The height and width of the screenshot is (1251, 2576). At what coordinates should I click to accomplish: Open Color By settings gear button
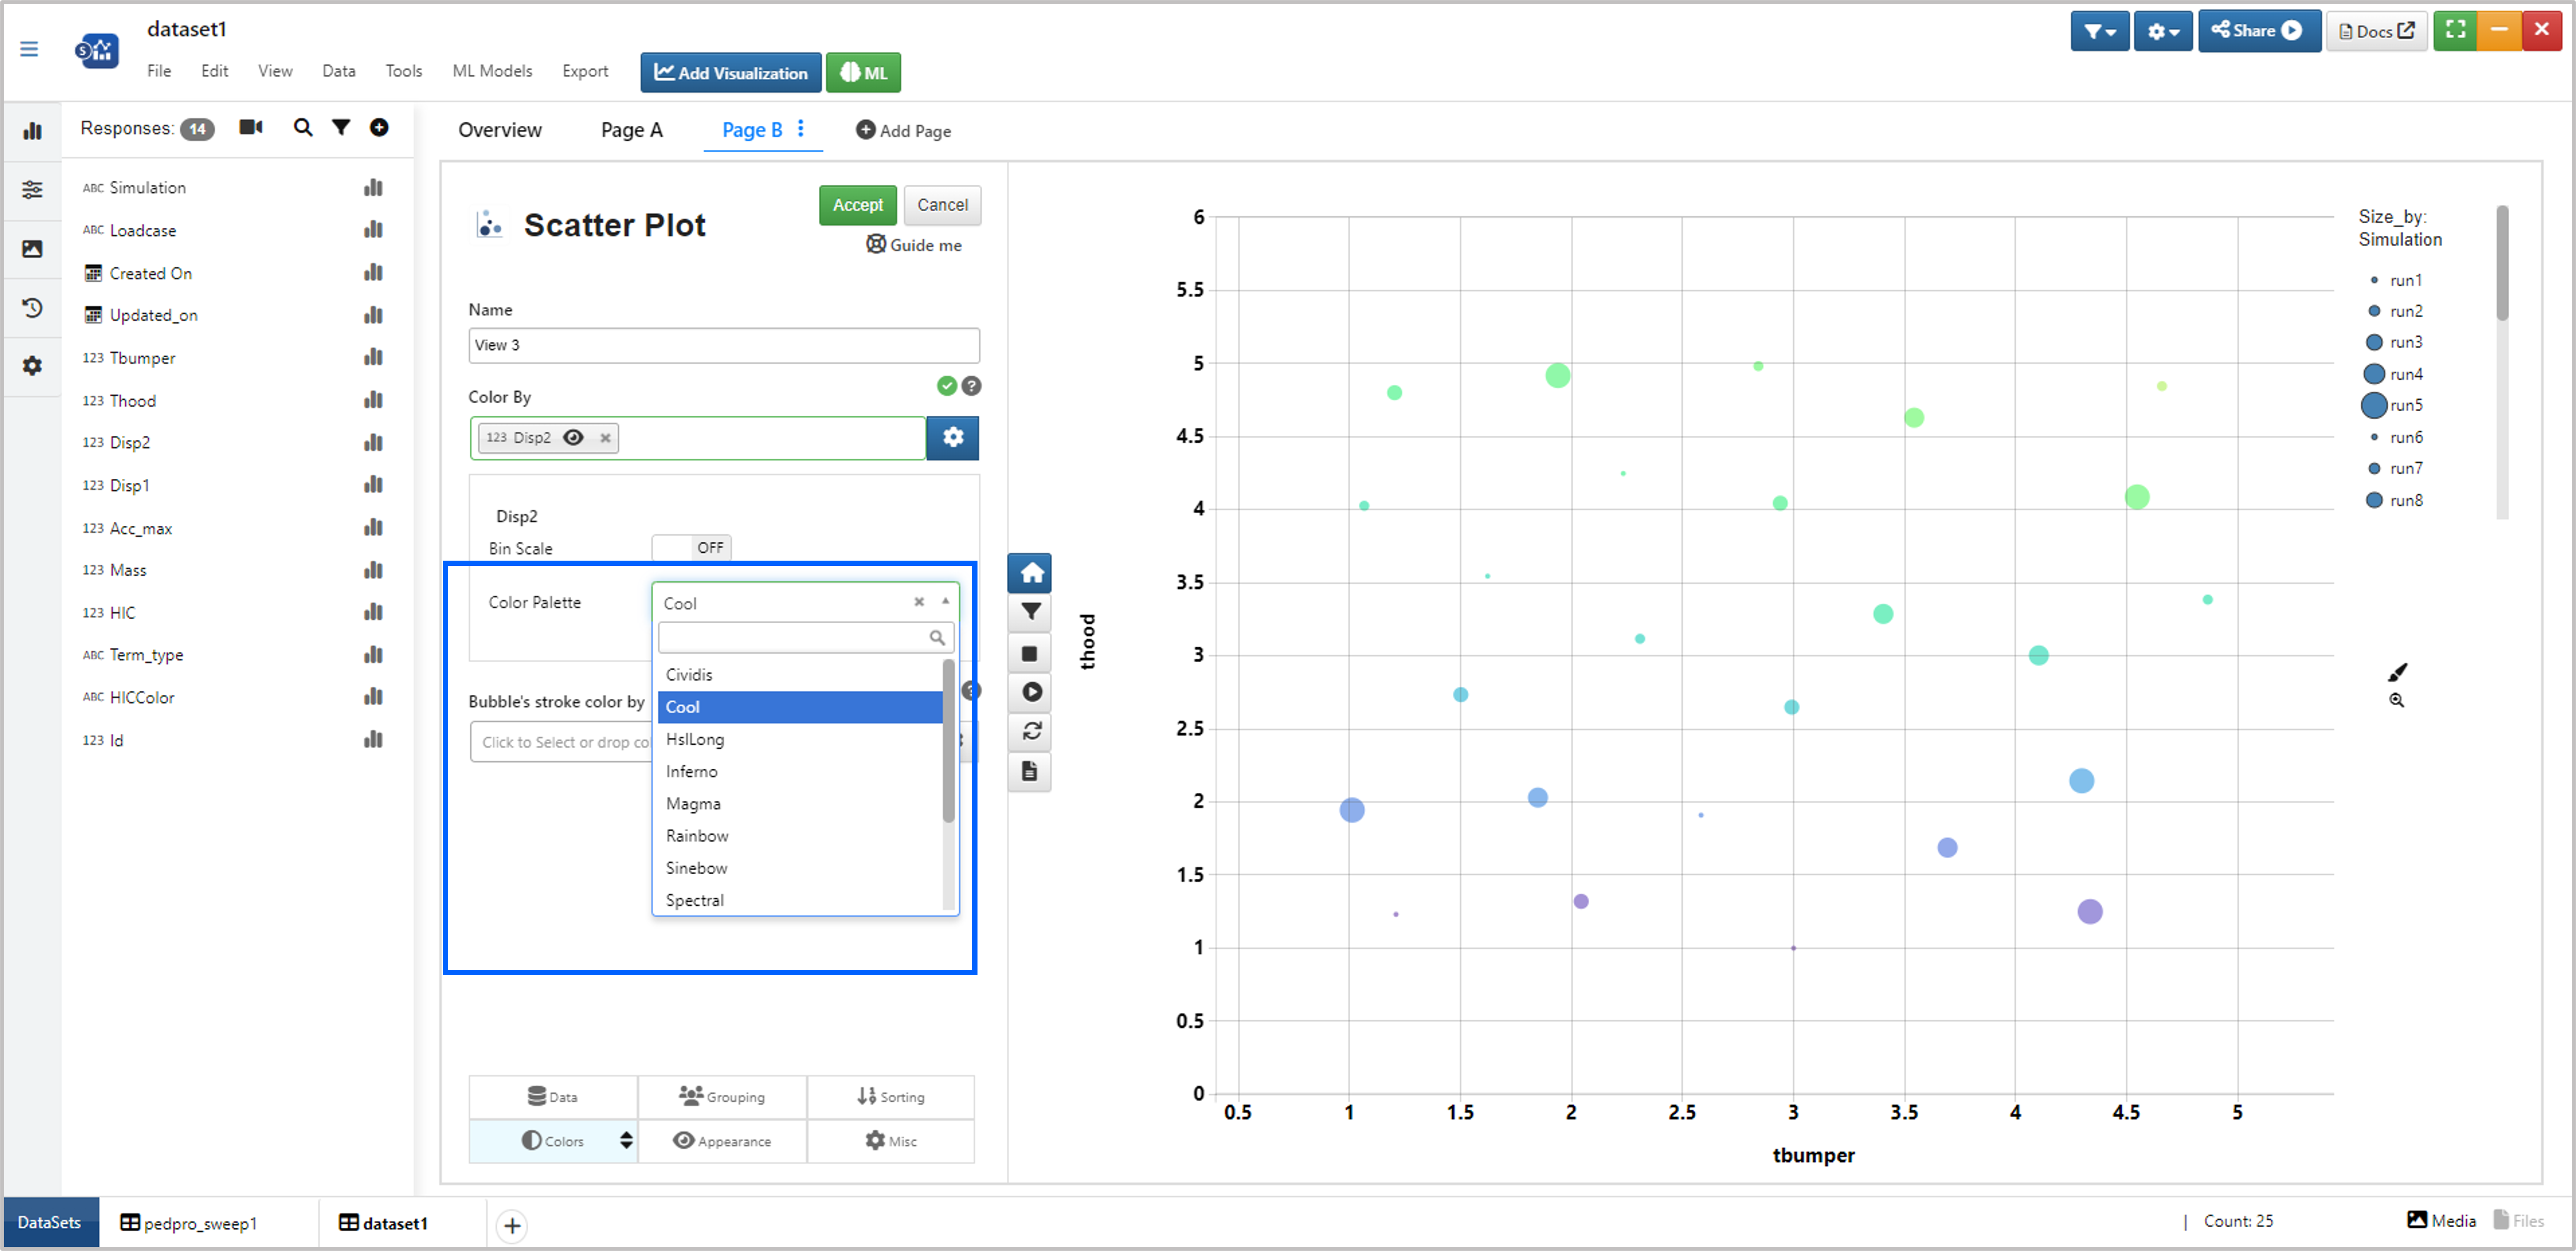coord(952,438)
